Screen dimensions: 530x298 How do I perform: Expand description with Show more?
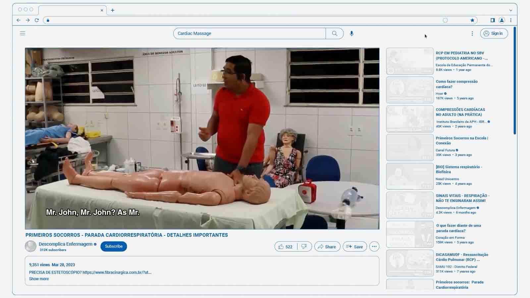[39, 279]
